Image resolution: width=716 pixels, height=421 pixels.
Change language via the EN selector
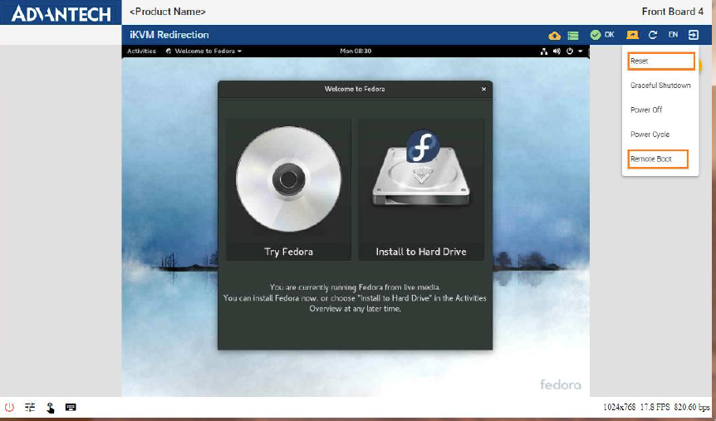pyautogui.click(x=673, y=35)
